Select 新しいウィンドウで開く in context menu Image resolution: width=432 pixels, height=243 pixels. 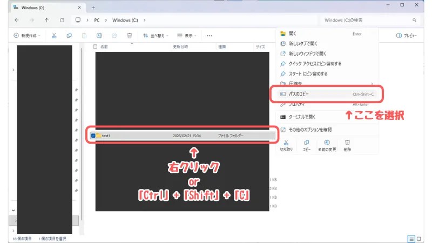tap(327, 53)
